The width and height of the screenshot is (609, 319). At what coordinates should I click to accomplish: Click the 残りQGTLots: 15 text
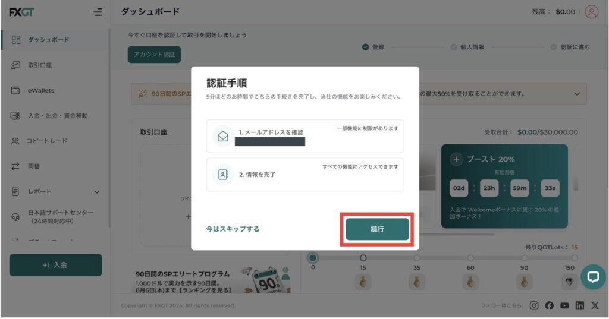(551, 247)
